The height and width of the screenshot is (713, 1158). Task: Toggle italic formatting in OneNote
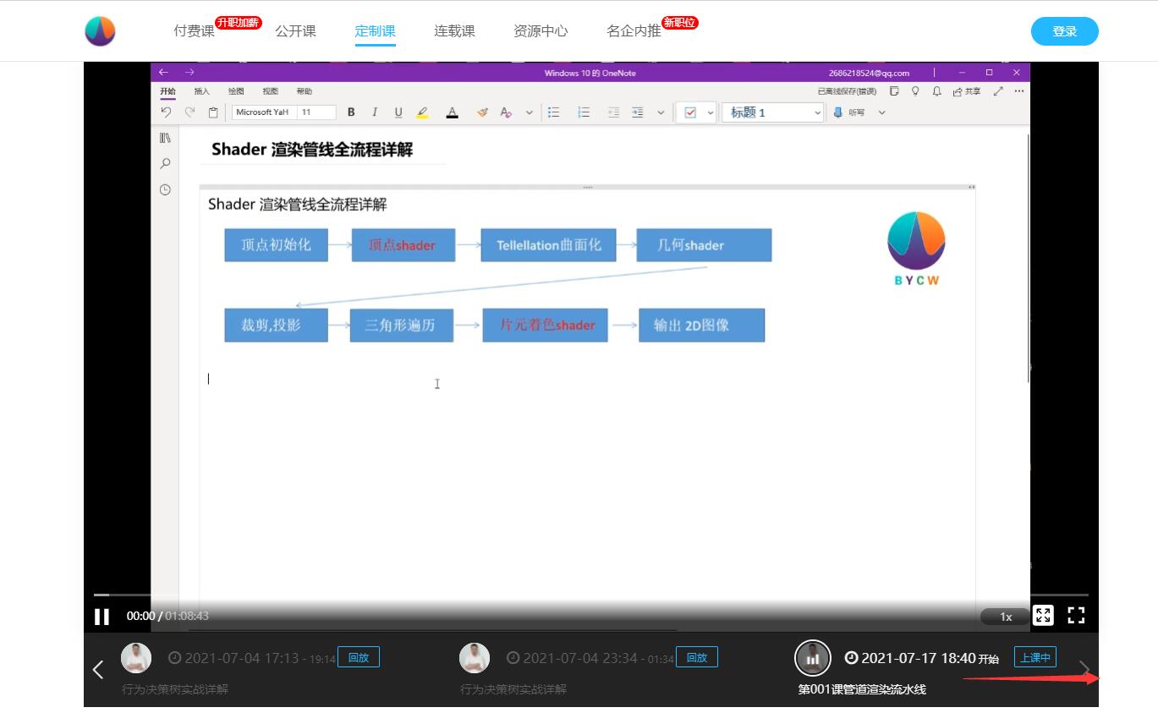(x=375, y=112)
